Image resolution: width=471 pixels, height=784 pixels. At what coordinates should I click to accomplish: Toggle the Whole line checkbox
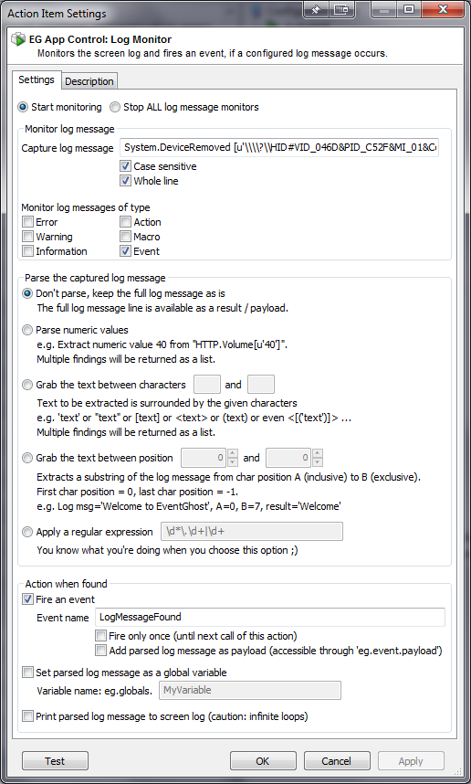click(x=125, y=181)
